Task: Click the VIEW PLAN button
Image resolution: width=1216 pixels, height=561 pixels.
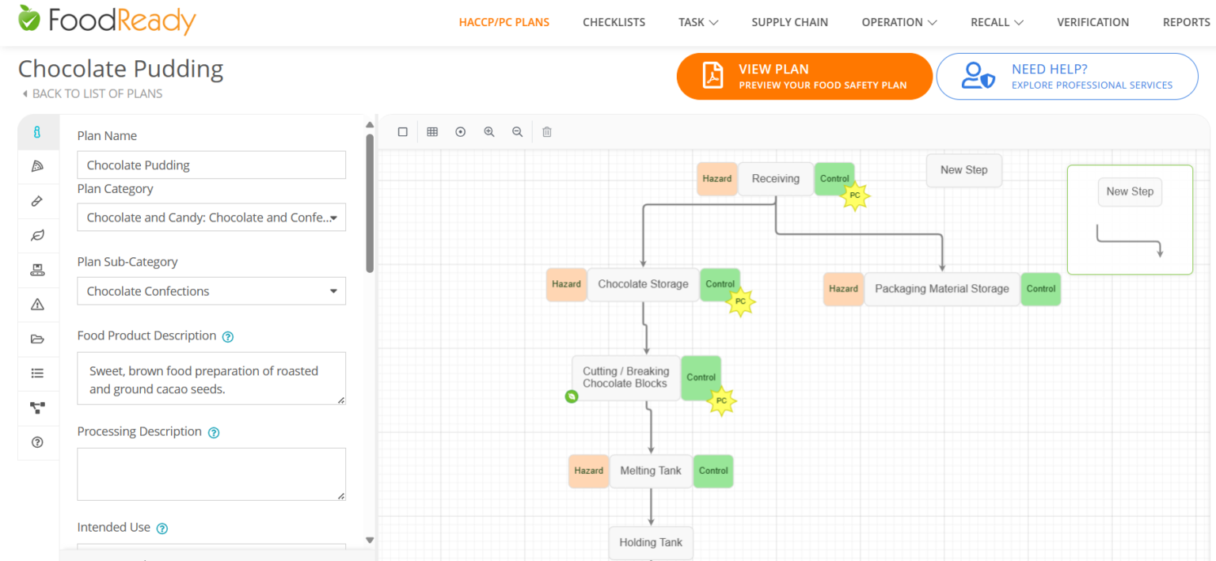Action: 804,77
